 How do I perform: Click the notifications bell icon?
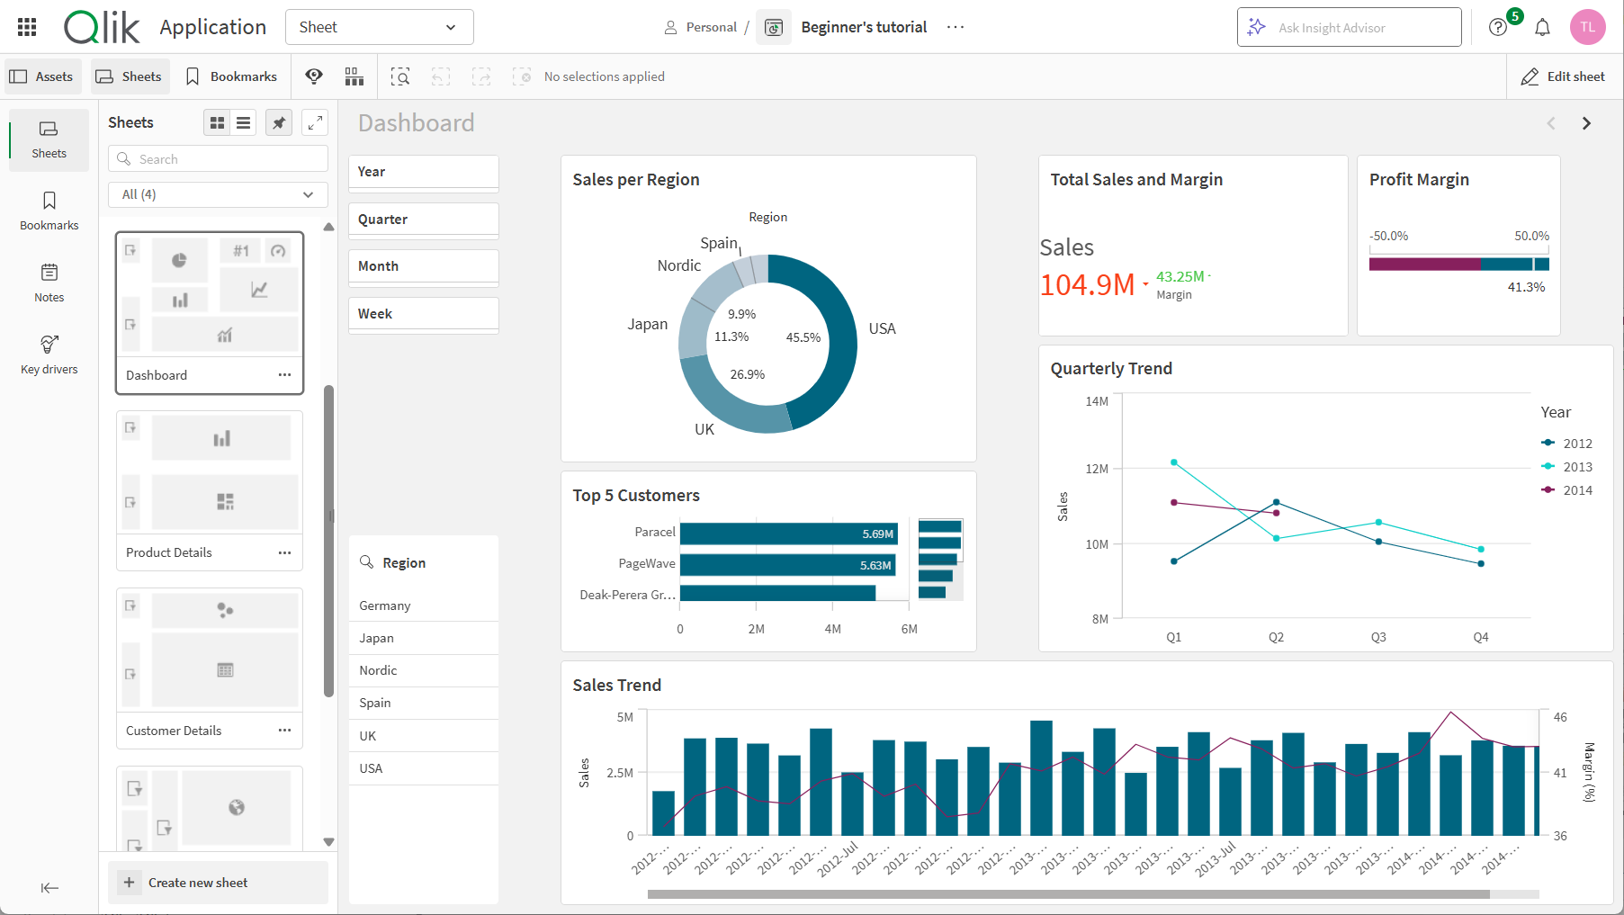pyautogui.click(x=1542, y=27)
